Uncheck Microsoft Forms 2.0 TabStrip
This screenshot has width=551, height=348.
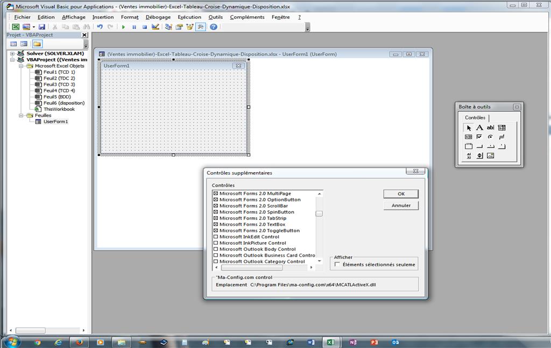(216, 218)
